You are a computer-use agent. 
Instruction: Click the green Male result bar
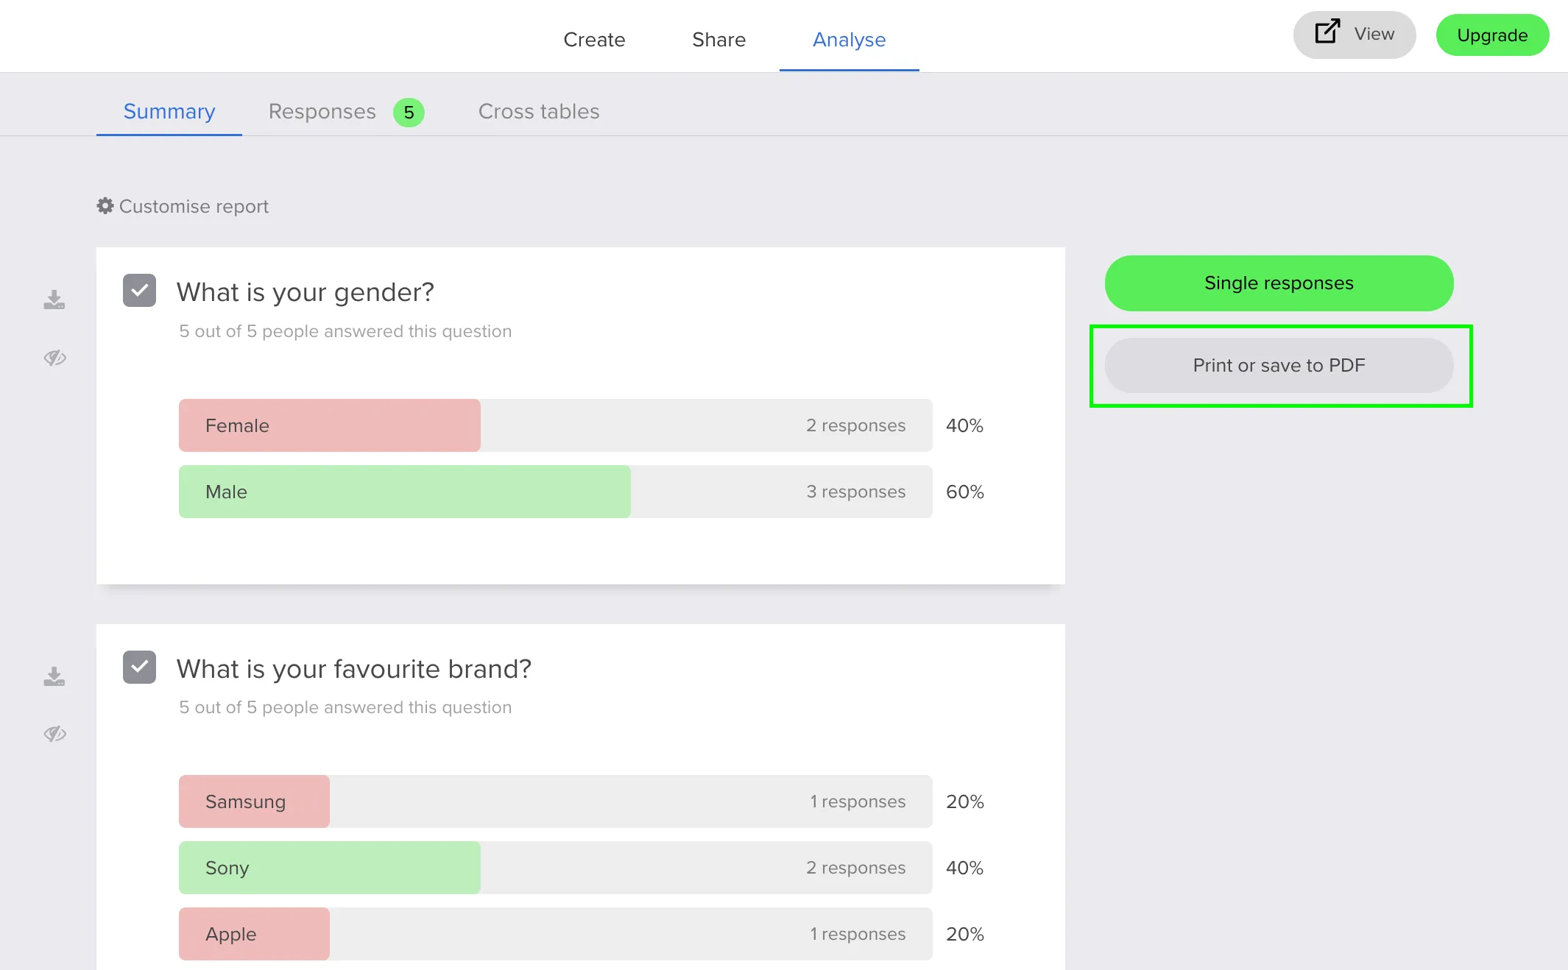click(404, 492)
